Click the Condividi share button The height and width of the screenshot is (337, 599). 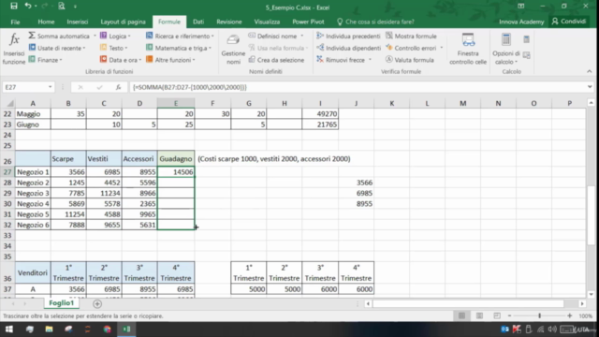(x=569, y=22)
